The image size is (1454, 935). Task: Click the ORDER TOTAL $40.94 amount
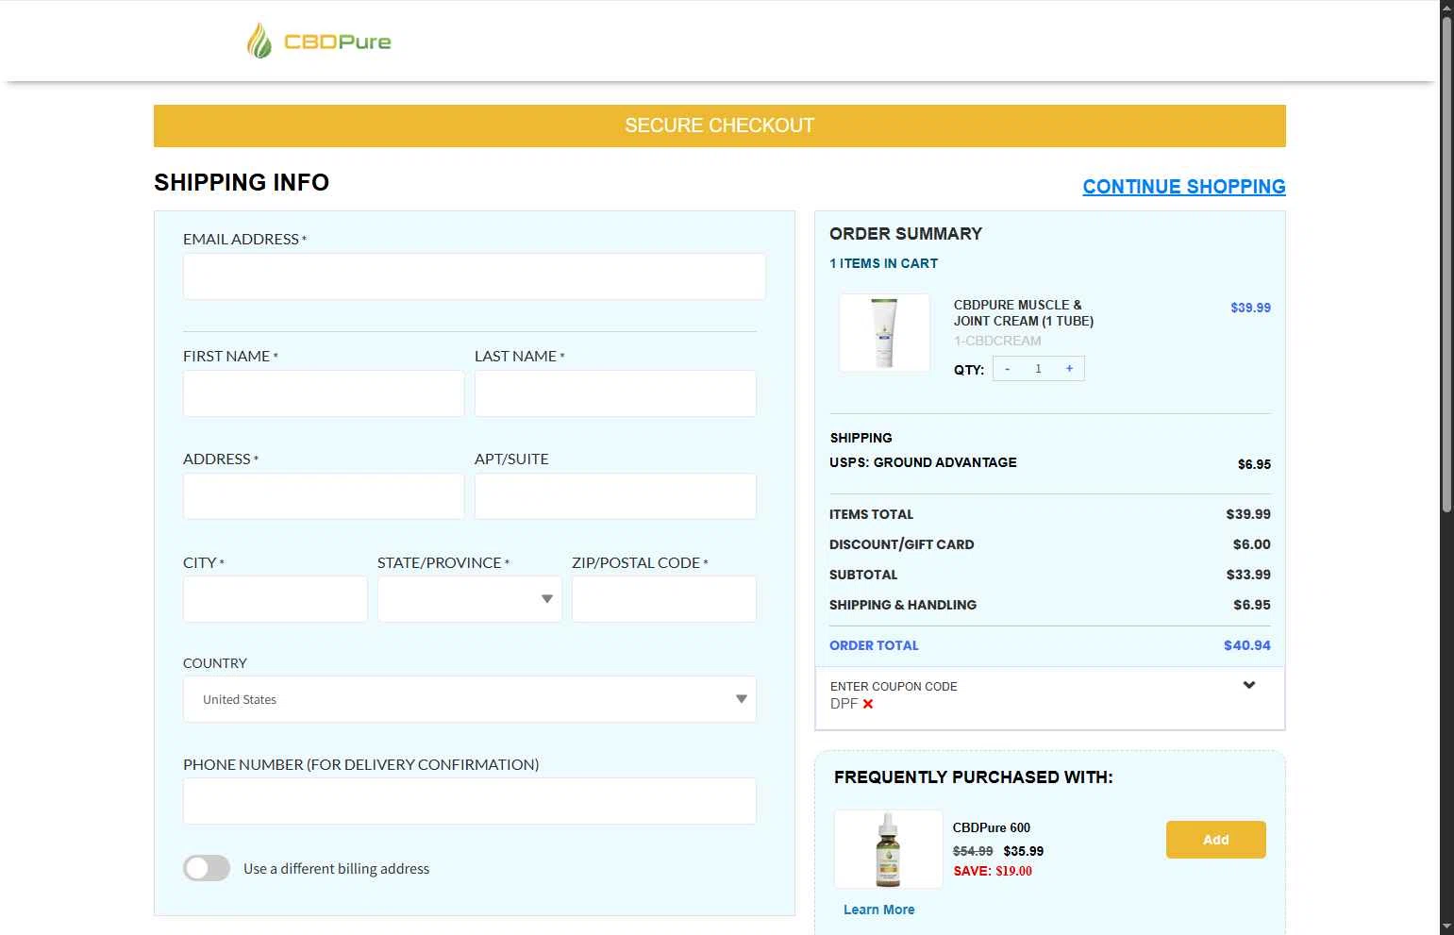pyautogui.click(x=1246, y=645)
